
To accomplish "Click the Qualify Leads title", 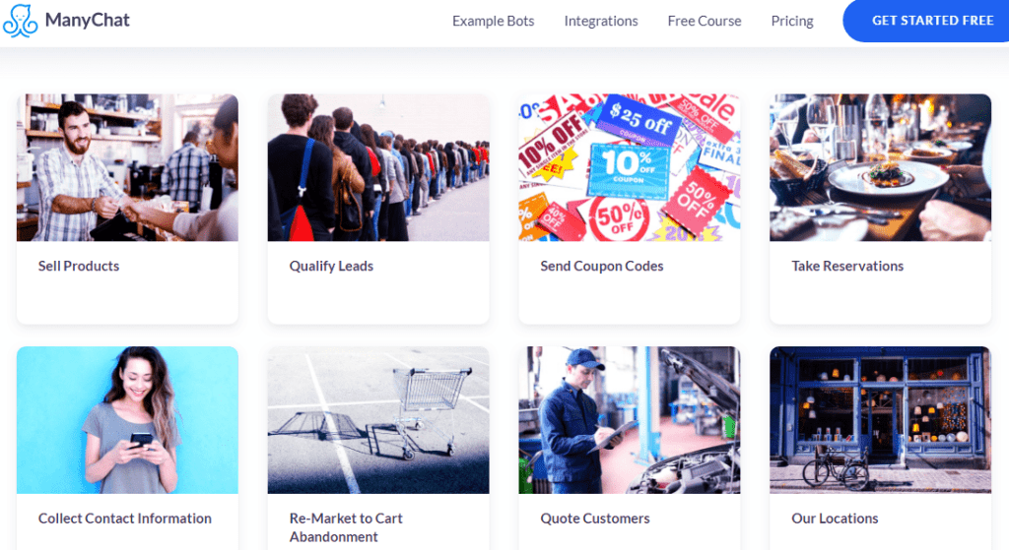I will 331,266.
